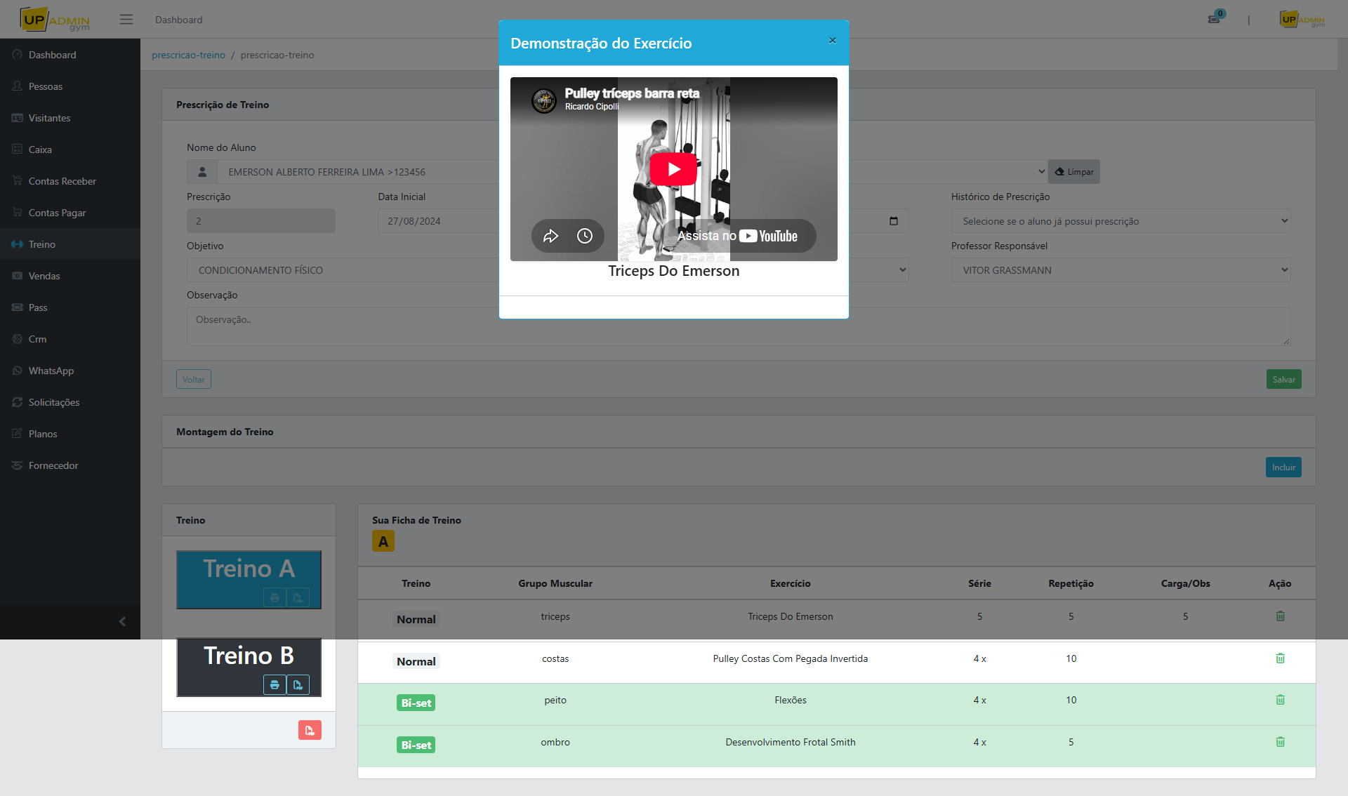Open Solicitações sidebar item
Viewport: 1348px width, 796px height.
click(70, 402)
